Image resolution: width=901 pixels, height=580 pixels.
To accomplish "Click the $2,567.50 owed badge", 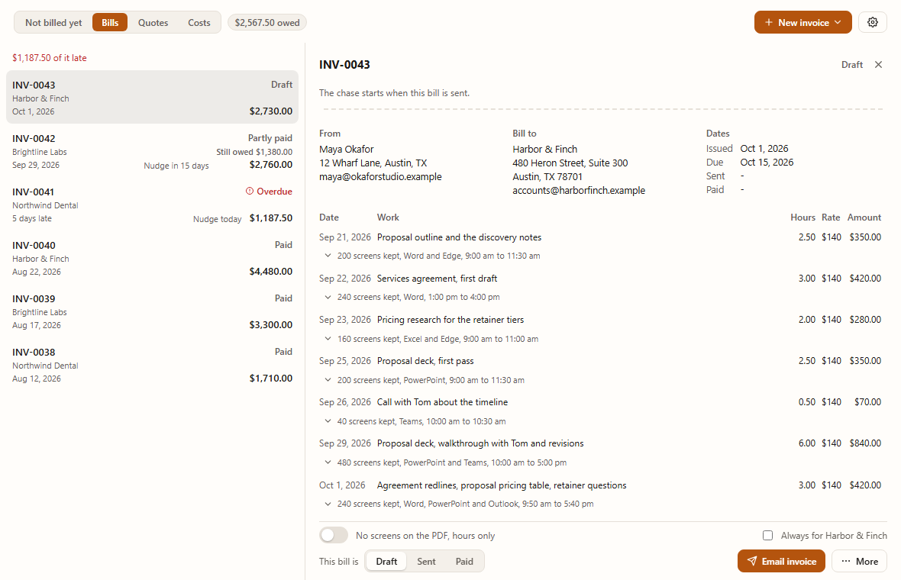I will [x=267, y=22].
